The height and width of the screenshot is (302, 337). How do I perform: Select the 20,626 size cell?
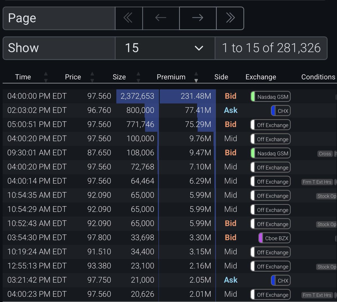point(142,294)
